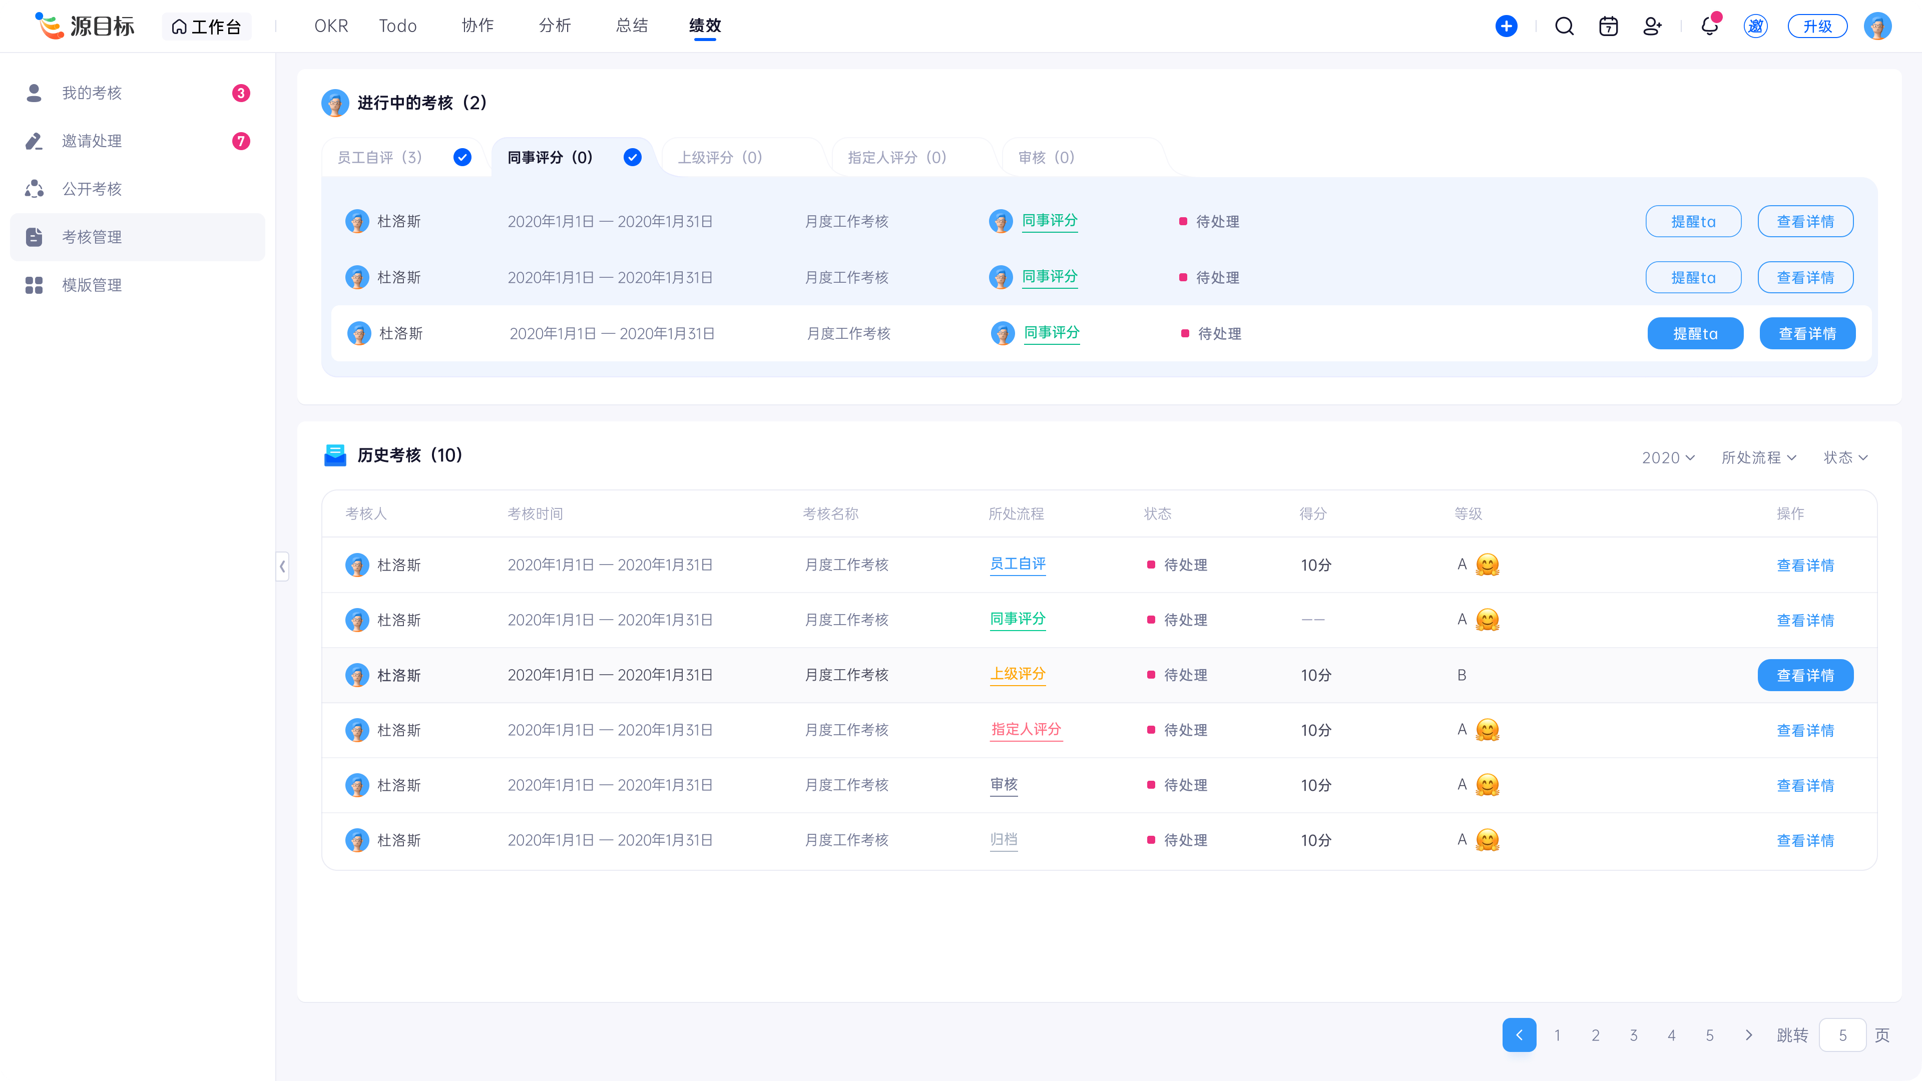Click the page jump number input field
This screenshot has height=1081, width=1922.
[1842, 1035]
